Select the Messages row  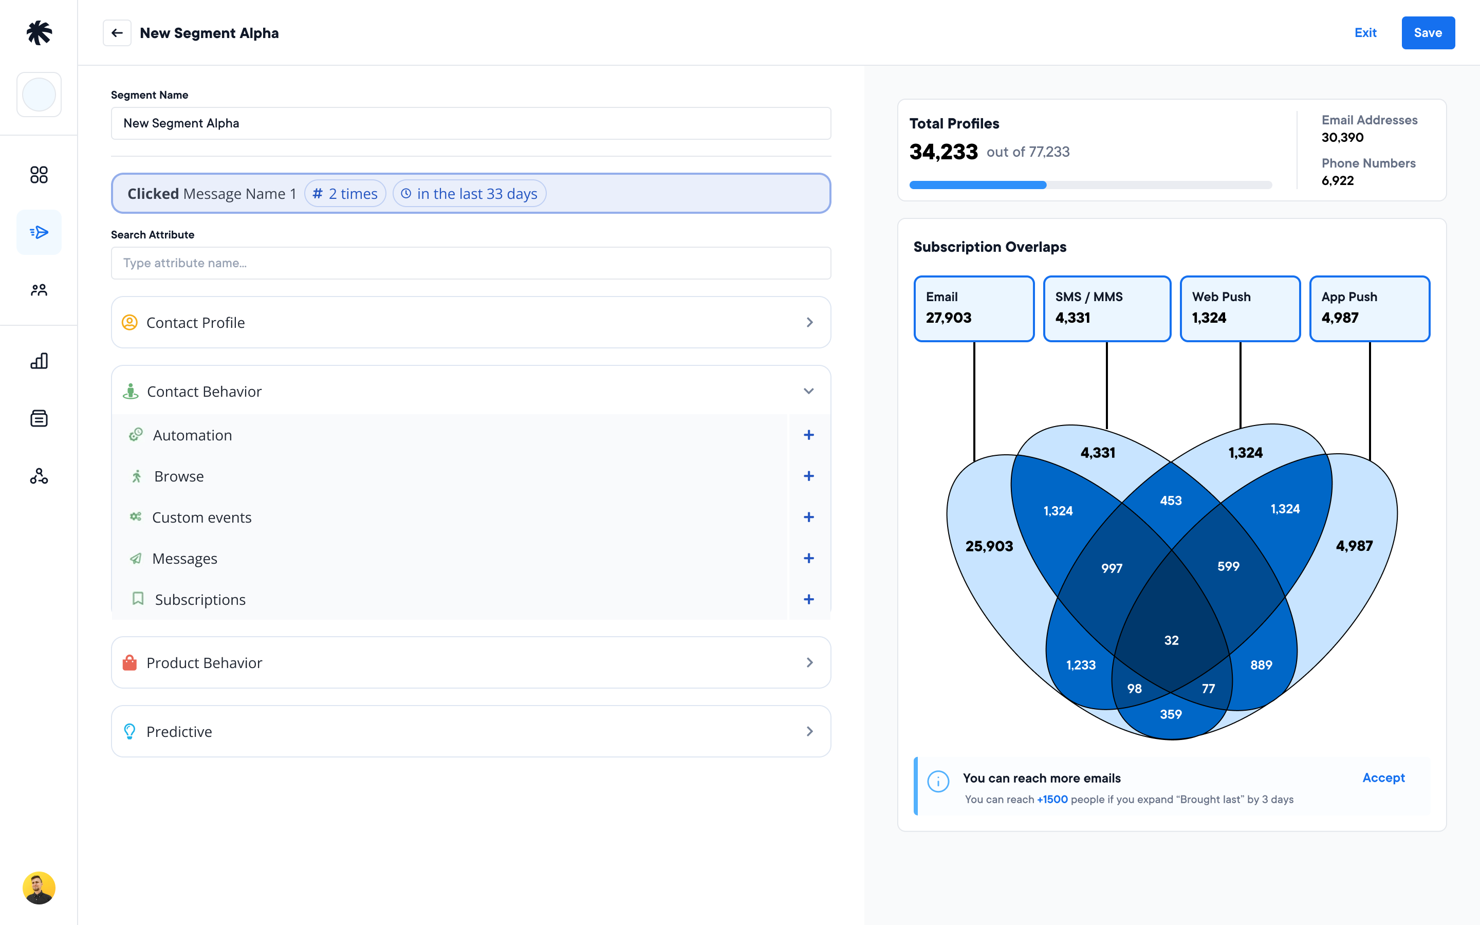[x=449, y=558]
